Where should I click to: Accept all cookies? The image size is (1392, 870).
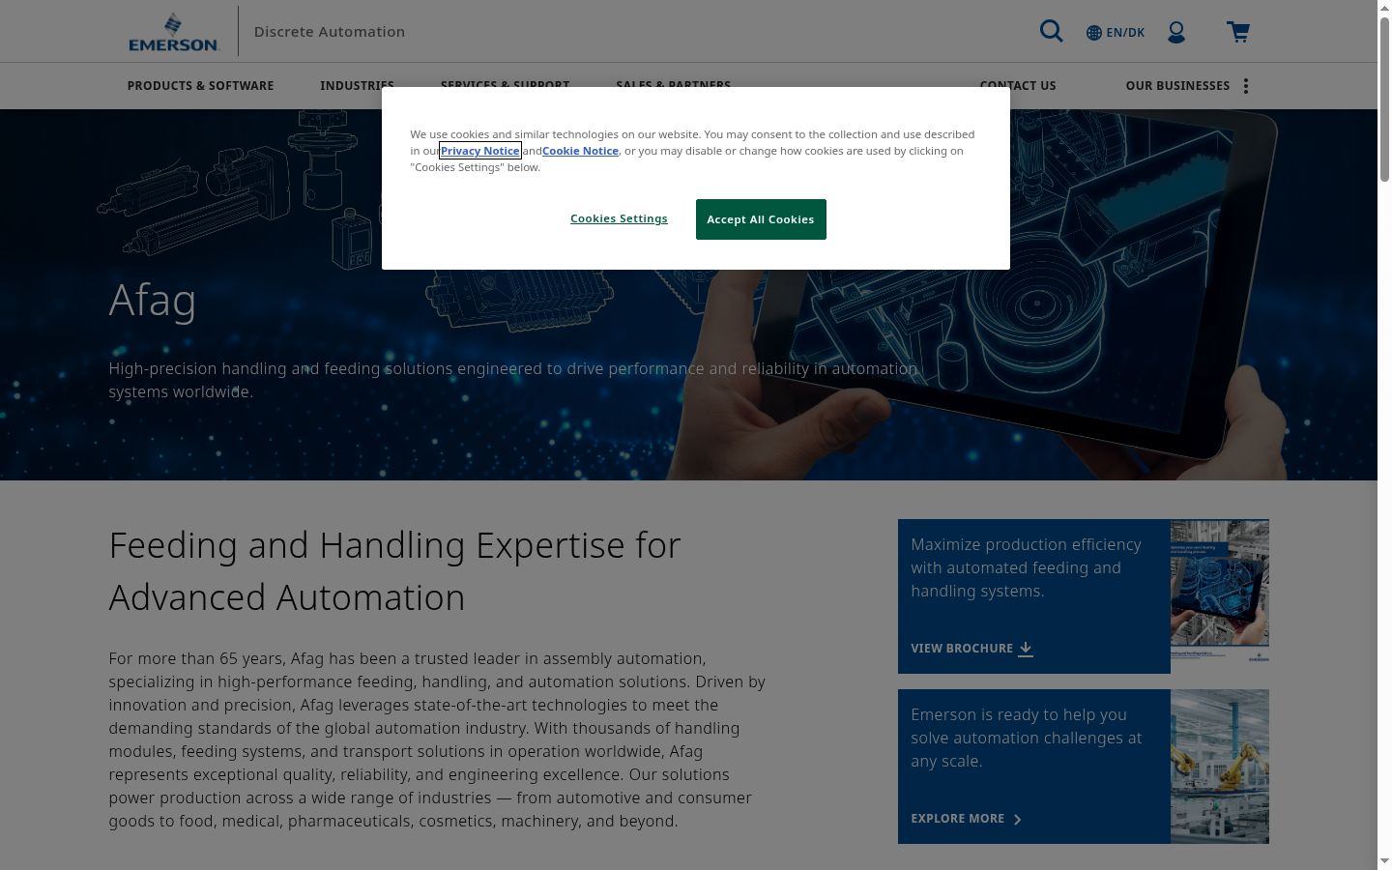click(761, 219)
